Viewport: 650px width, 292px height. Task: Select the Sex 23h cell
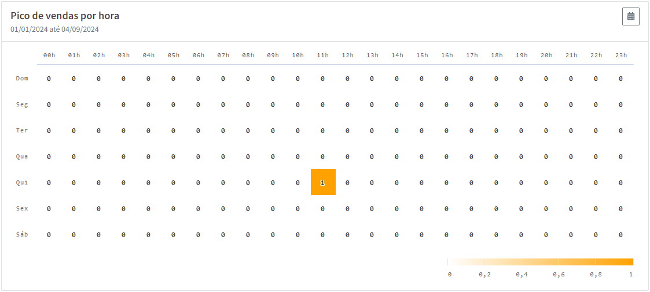pos(620,209)
